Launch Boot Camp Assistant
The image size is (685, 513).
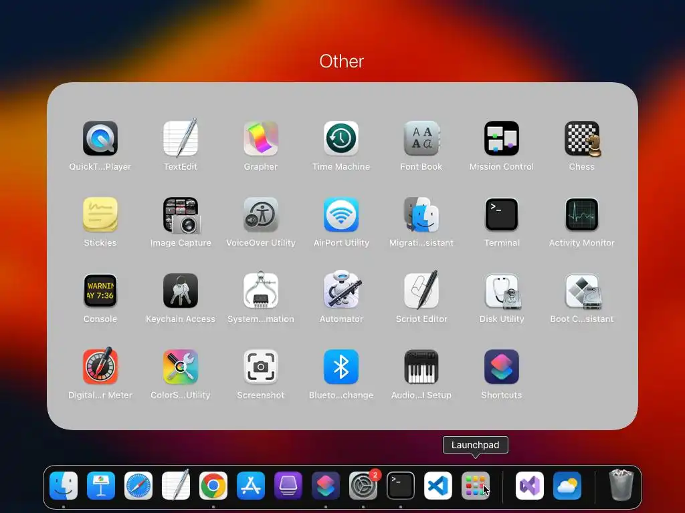tap(582, 291)
